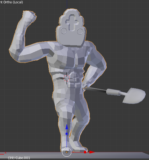
Task: Click the left circular eye on the head
Action: [x=64, y=31]
